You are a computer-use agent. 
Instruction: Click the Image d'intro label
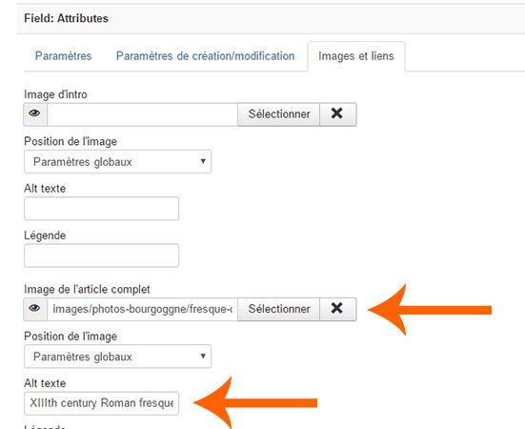[x=55, y=94]
